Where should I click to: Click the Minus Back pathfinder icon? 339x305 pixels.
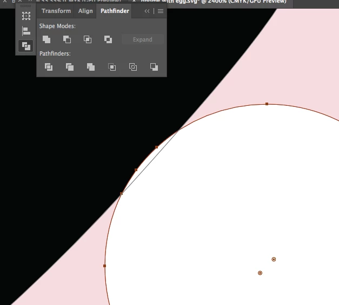click(154, 67)
